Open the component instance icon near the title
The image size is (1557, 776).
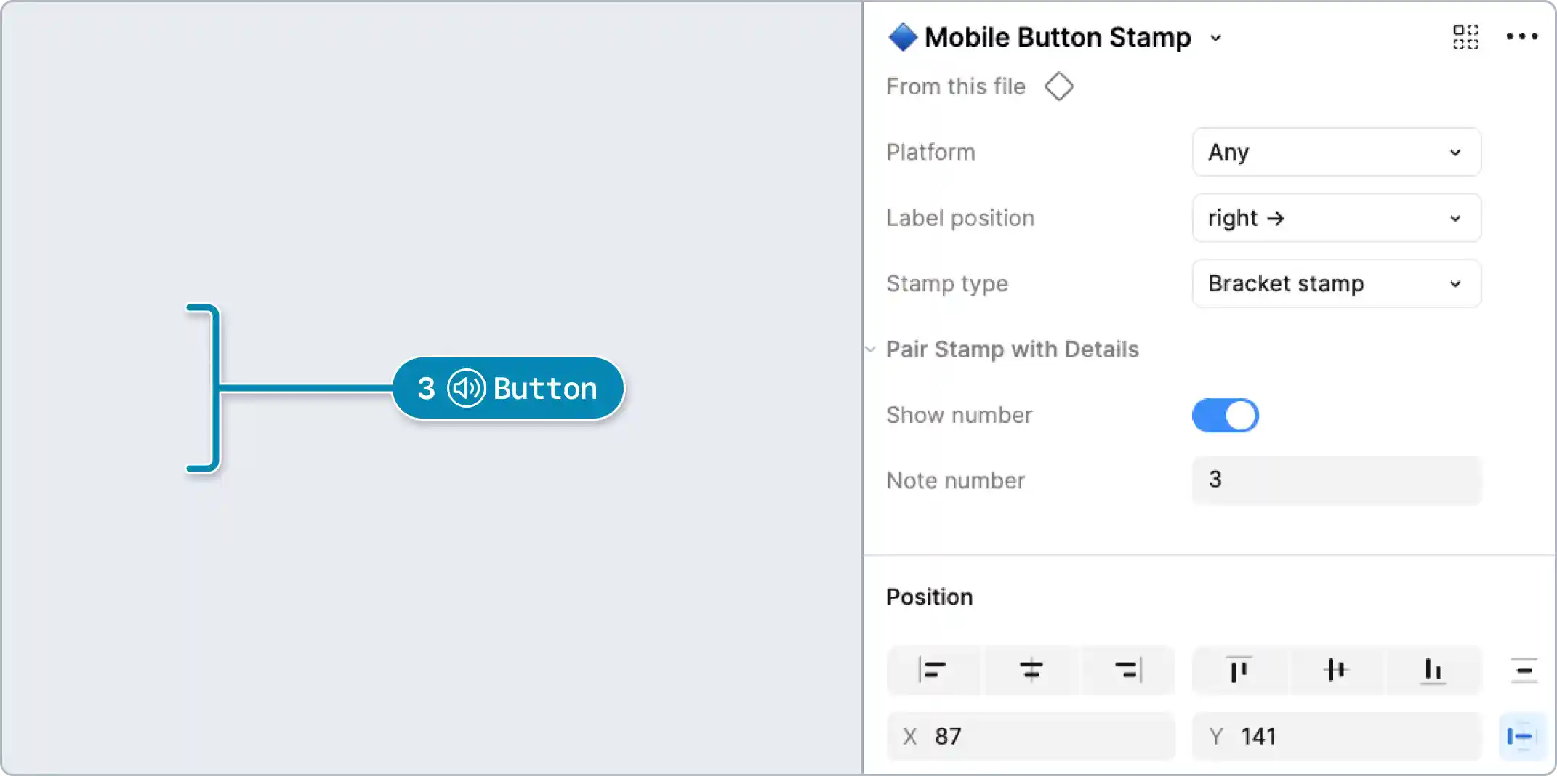1465,37
